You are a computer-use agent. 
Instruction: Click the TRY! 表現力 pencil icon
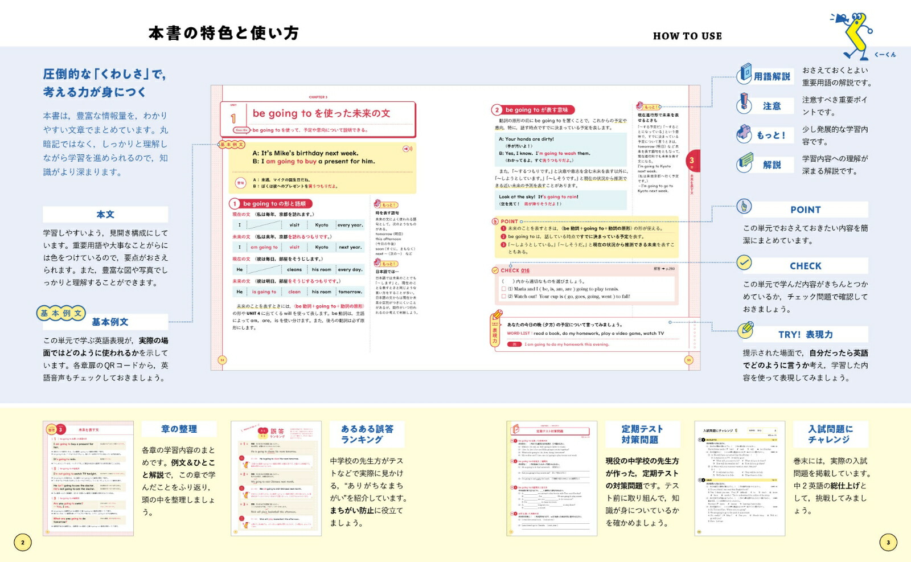pyautogui.click(x=745, y=330)
